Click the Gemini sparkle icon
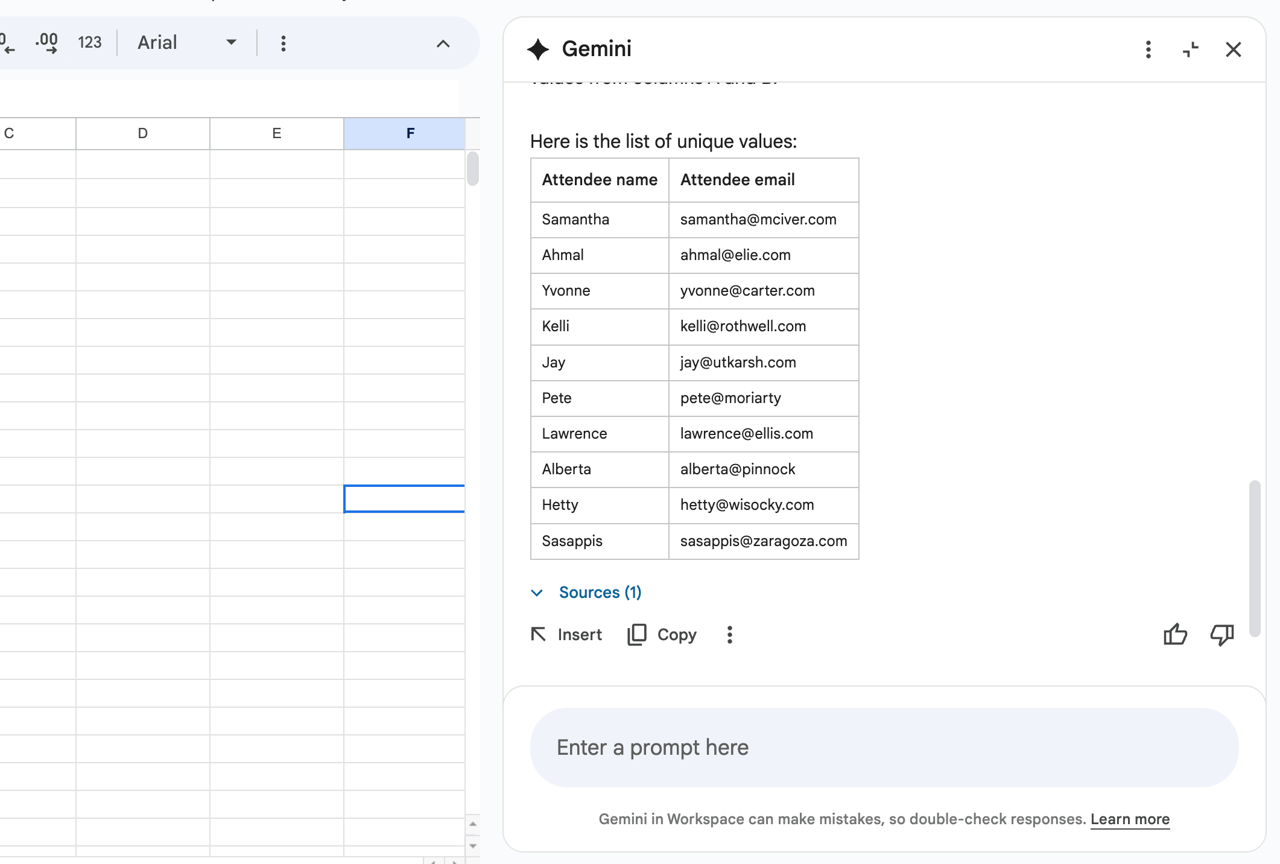This screenshot has width=1280, height=864. tap(538, 49)
